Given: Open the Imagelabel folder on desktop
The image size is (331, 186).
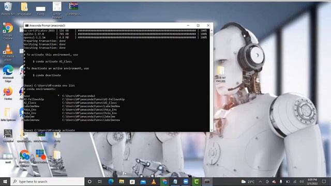Looking at the screenshot, I should 24,8.
